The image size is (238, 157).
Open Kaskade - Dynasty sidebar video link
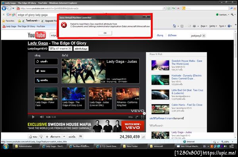pyautogui.click(x=186, y=77)
